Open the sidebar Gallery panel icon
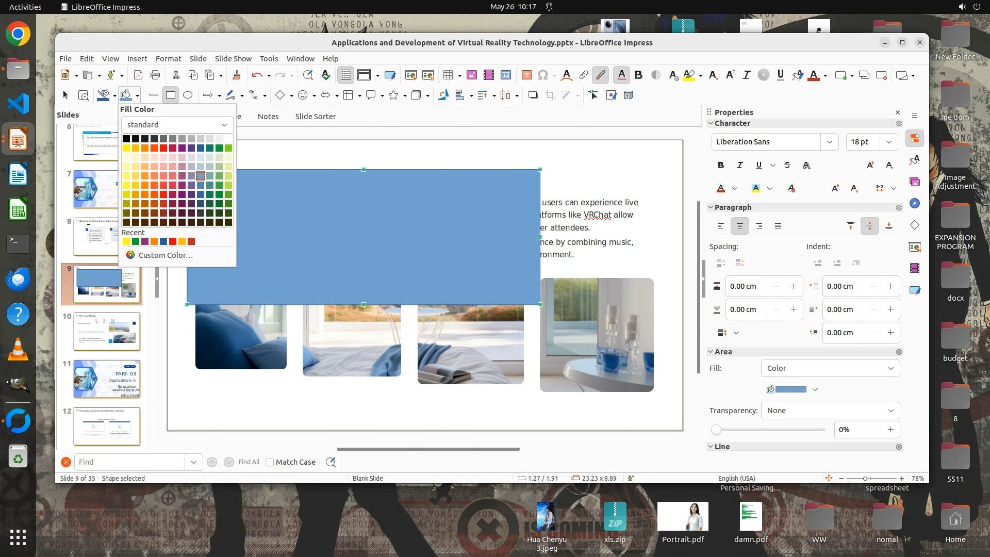 (x=915, y=182)
